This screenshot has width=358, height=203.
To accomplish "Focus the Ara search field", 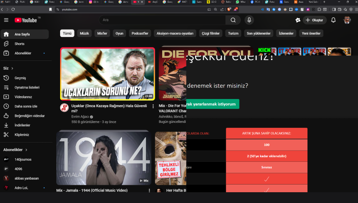I will (x=162, y=20).
